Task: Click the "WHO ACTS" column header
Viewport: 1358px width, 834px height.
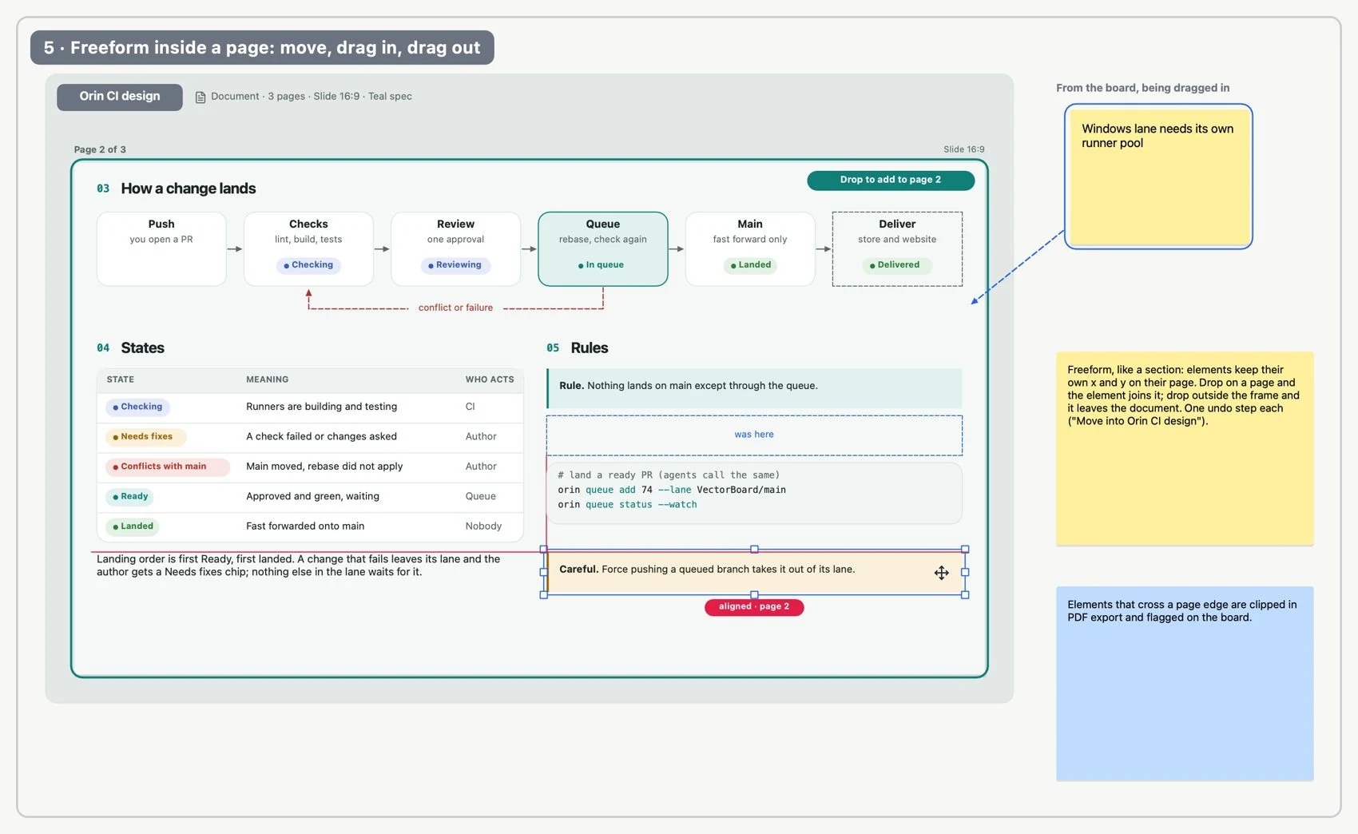Action: coord(490,380)
